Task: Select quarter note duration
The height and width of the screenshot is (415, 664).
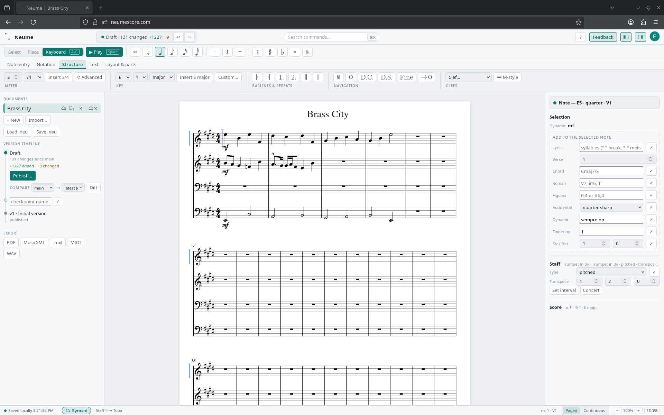Action: [x=160, y=52]
